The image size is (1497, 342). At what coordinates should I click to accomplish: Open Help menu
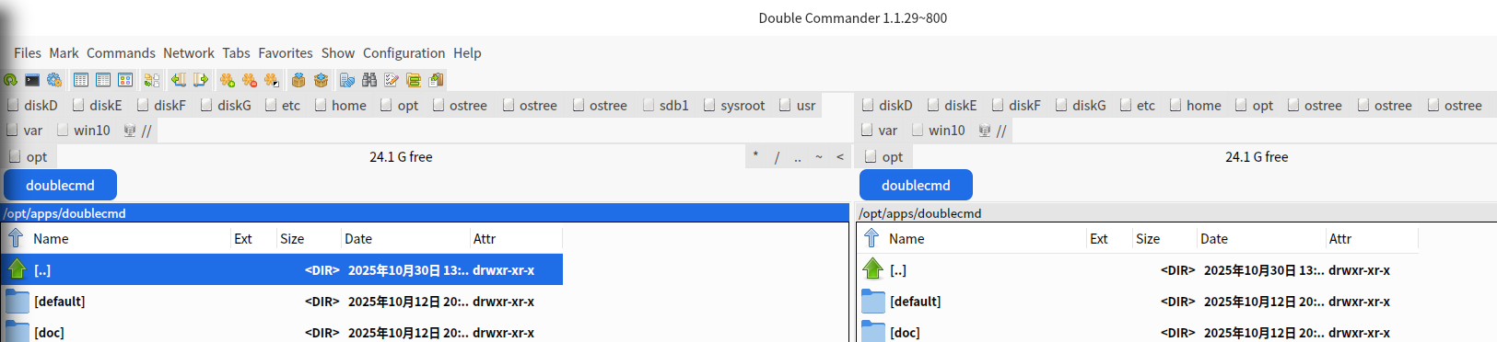pos(467,53)
